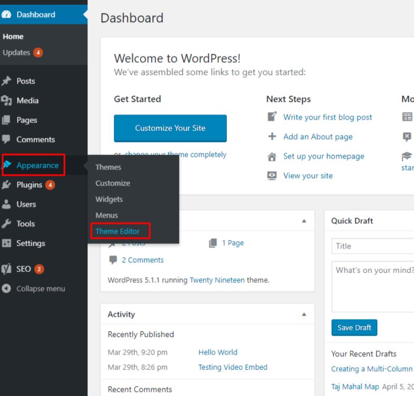Image resolution: width=414 pixels, height=396 pixels.
Task: Click the Comments speech bubble sidebar icon
Action: point(6,140)
